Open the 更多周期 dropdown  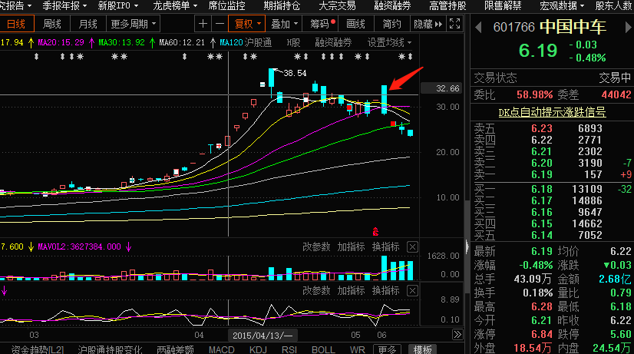click(133, 24)
